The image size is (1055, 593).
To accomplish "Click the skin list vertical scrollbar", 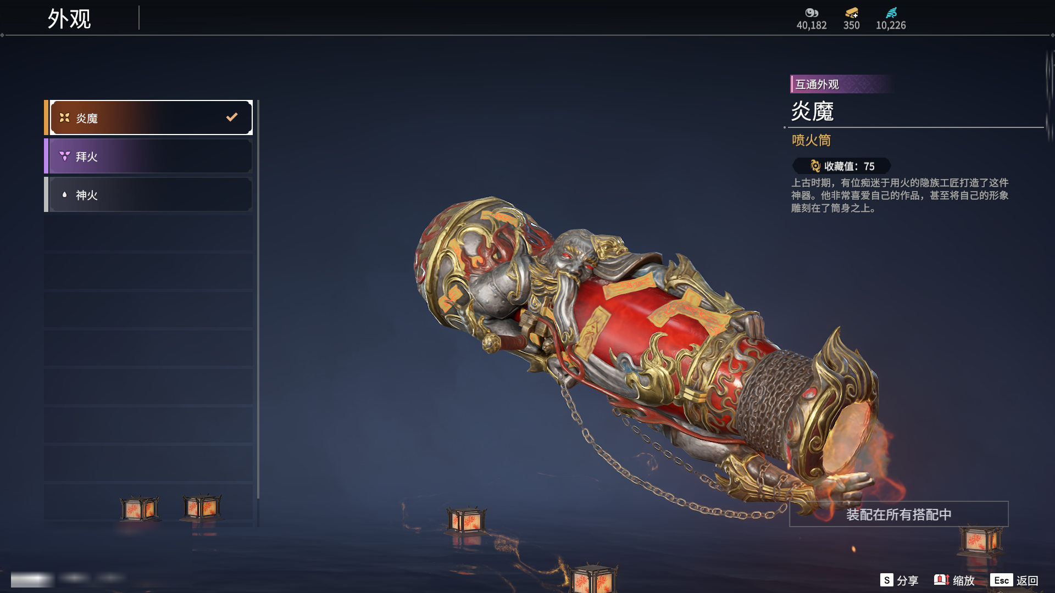I will coord(258,299).
